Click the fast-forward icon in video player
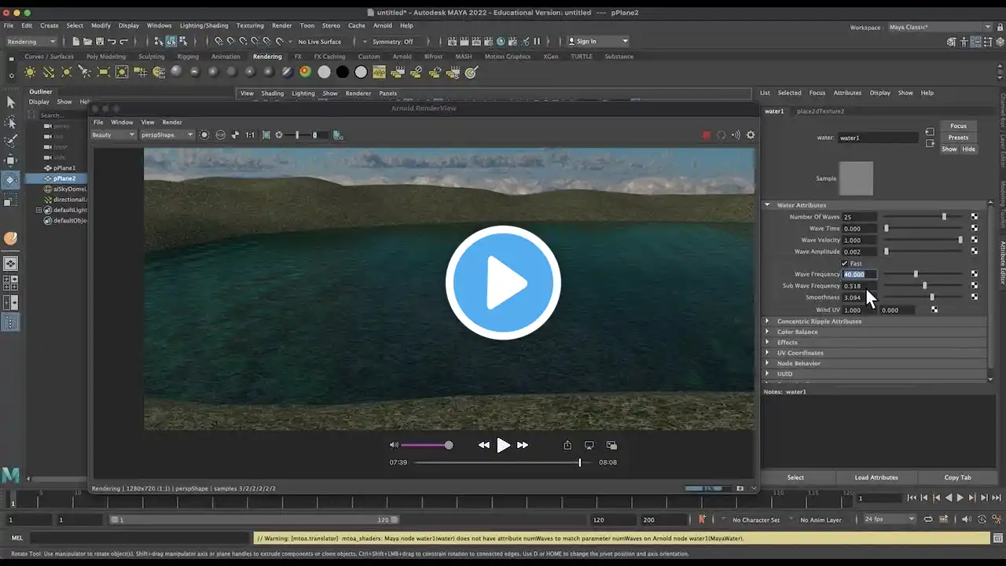1006x566 pixels. [x=523, y=445]
